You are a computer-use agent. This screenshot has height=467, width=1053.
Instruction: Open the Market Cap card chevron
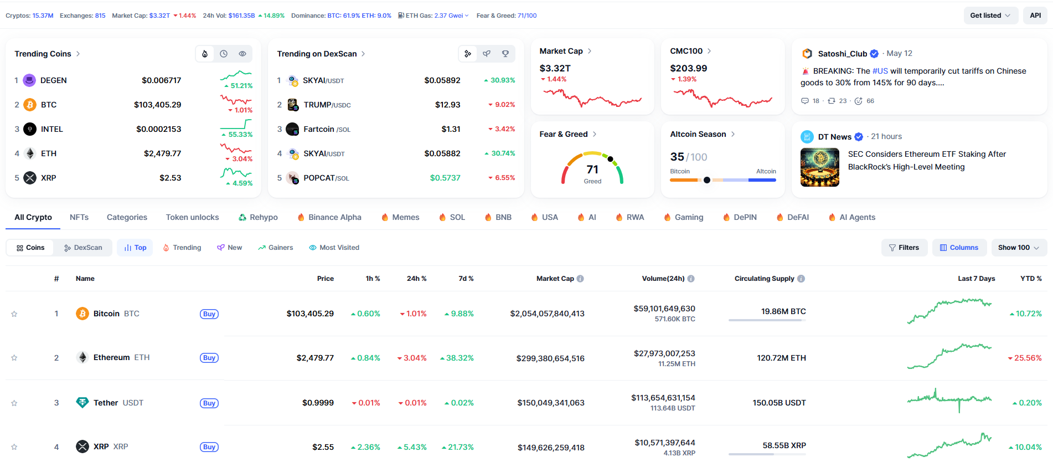point(590,51)
